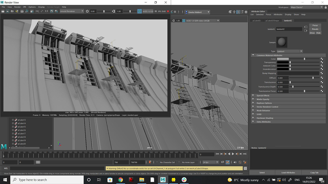The image size is (328, 184).
Task: Click the IPR refresh icon in Render View
Action: [26, 11]
